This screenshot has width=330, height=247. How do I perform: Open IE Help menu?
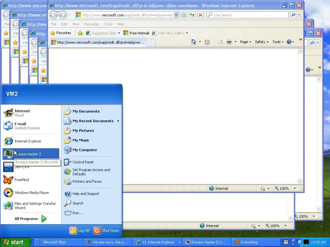(121, 24)
